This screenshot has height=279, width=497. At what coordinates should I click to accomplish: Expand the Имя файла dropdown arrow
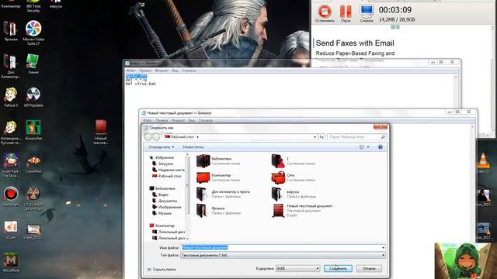point(383,248)
